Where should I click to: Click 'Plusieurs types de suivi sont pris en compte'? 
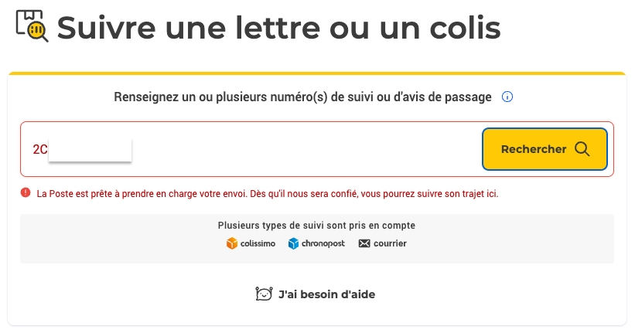[x=316, y=226]
